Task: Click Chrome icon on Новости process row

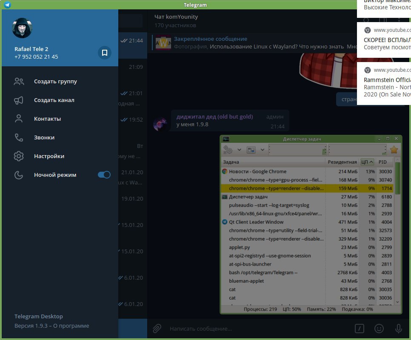Action: [x=225, y=171]
